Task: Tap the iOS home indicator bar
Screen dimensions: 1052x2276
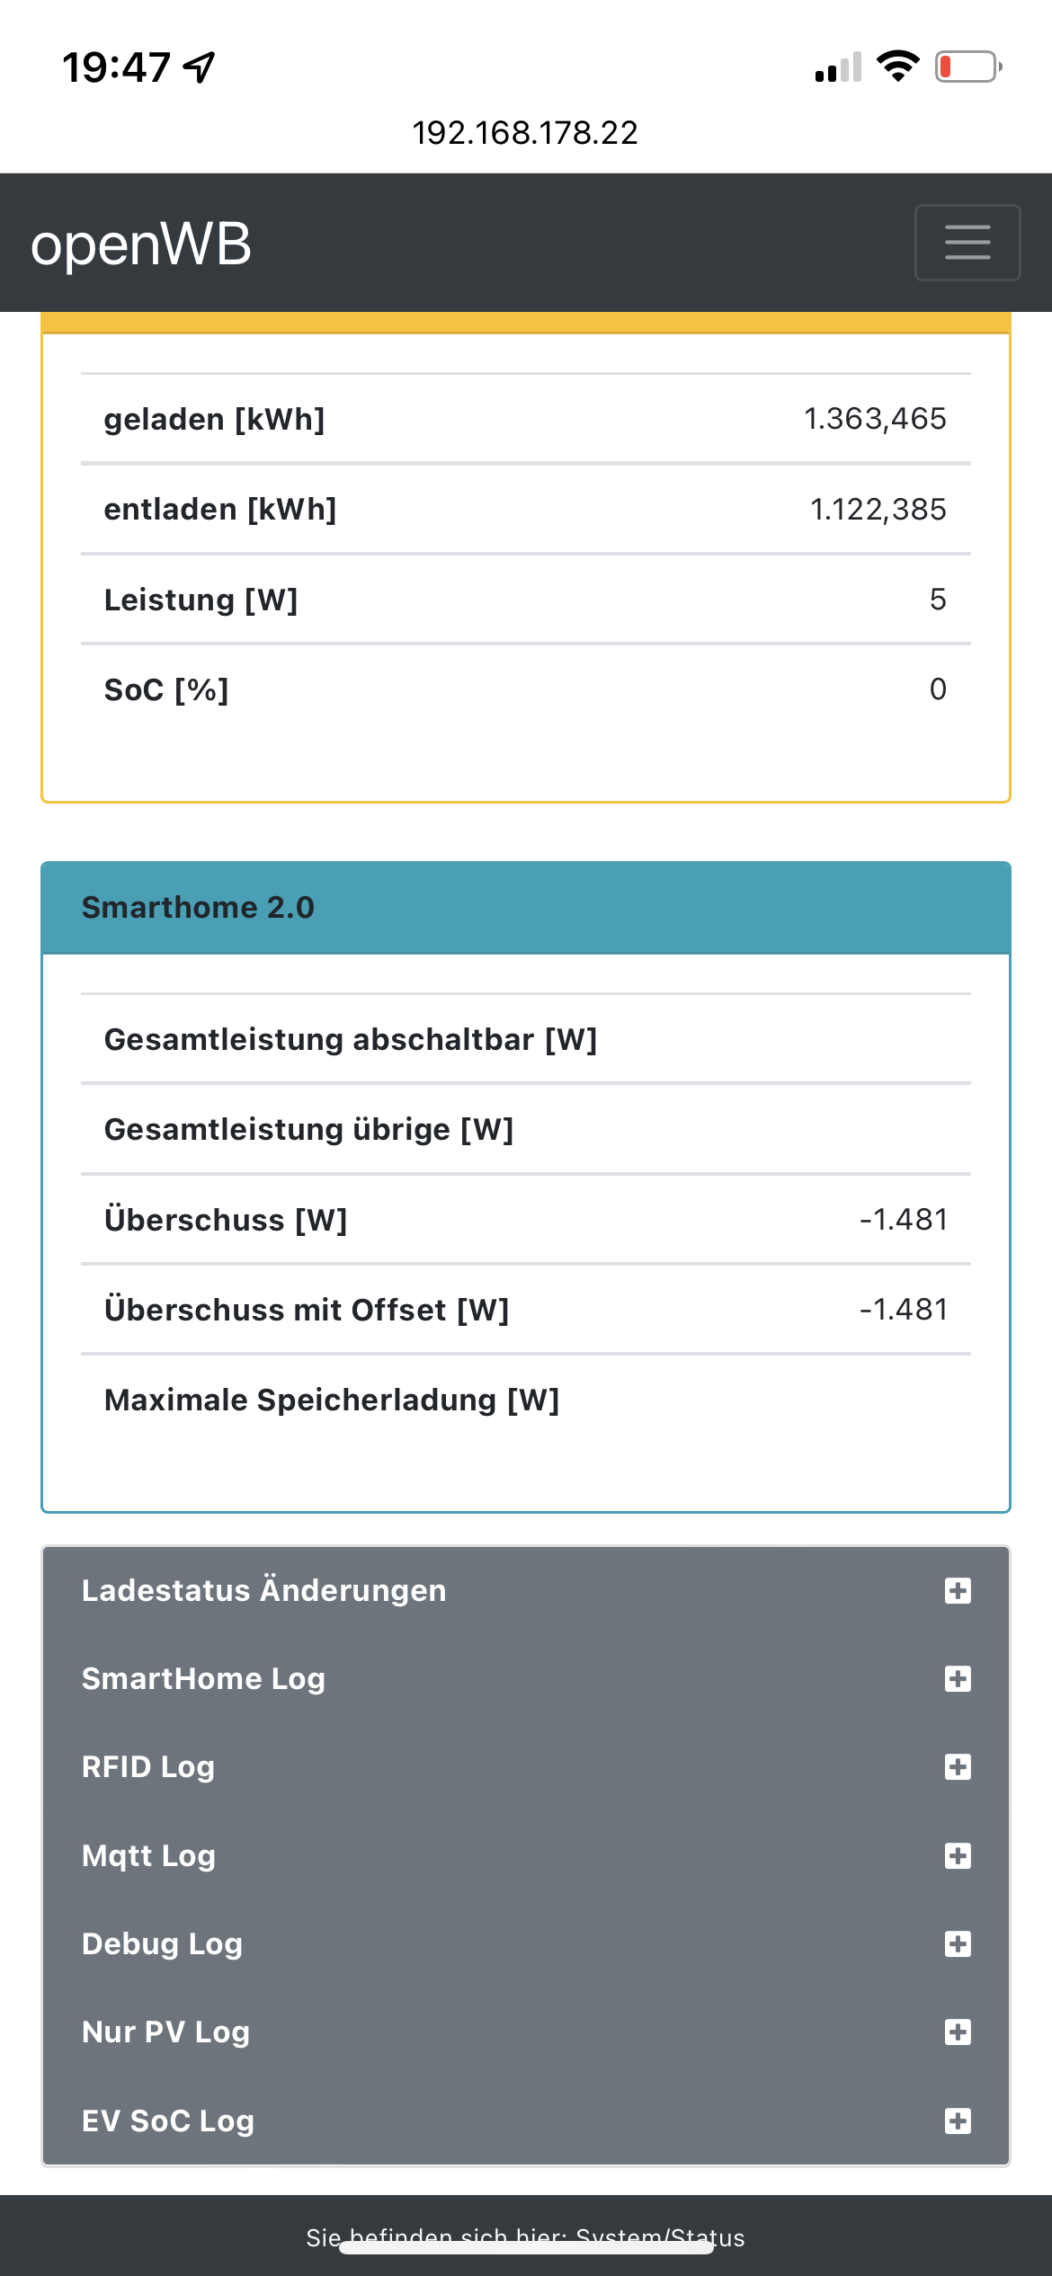Action: (x=525, y=2248)
